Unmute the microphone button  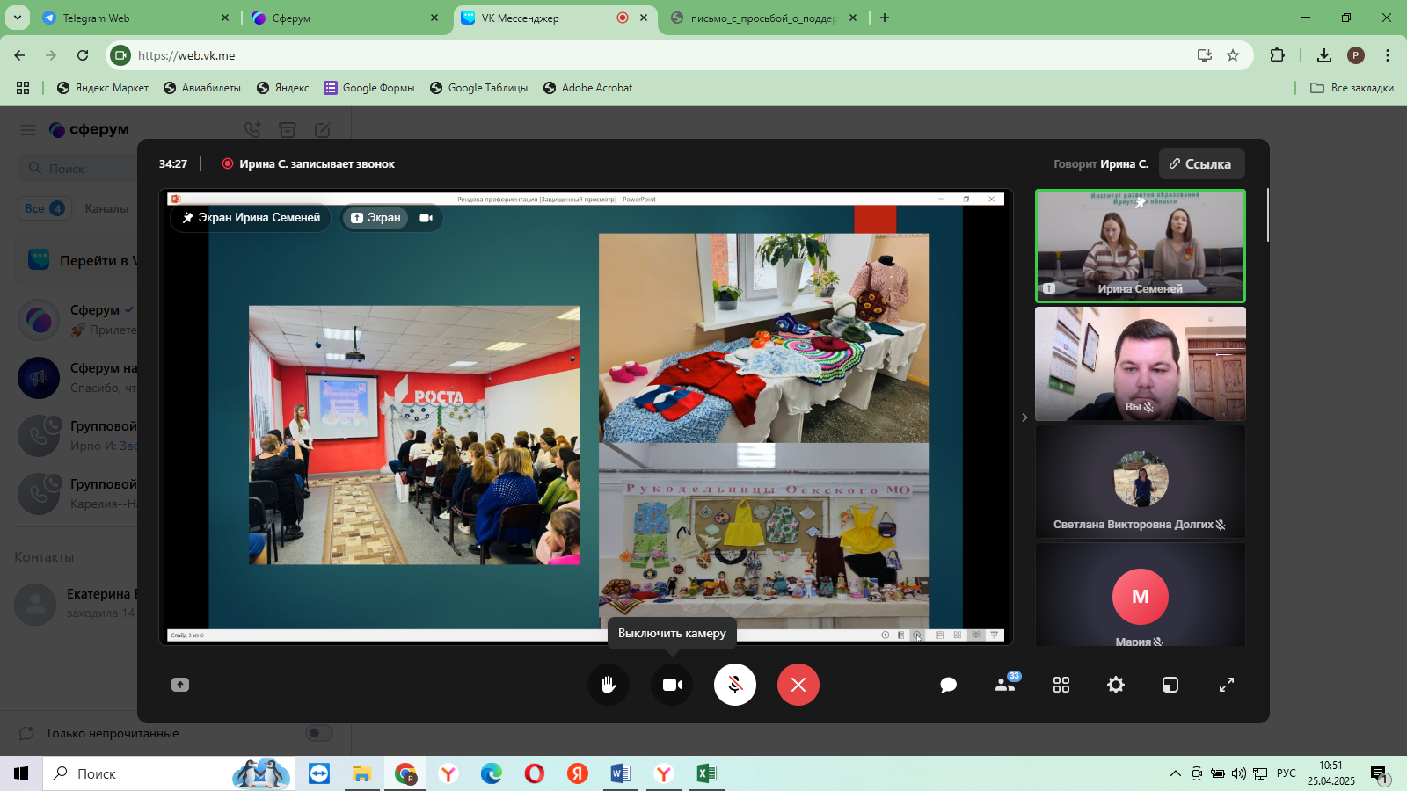(735, 685)
